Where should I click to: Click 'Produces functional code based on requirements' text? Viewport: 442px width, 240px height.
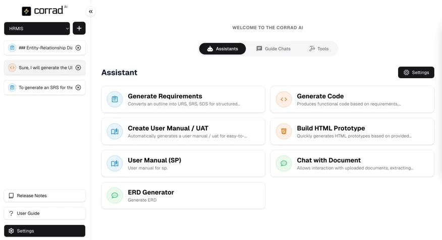[x=349, y=104]
